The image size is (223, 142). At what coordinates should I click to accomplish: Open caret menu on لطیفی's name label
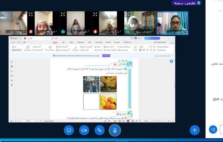tap(185, 32)
